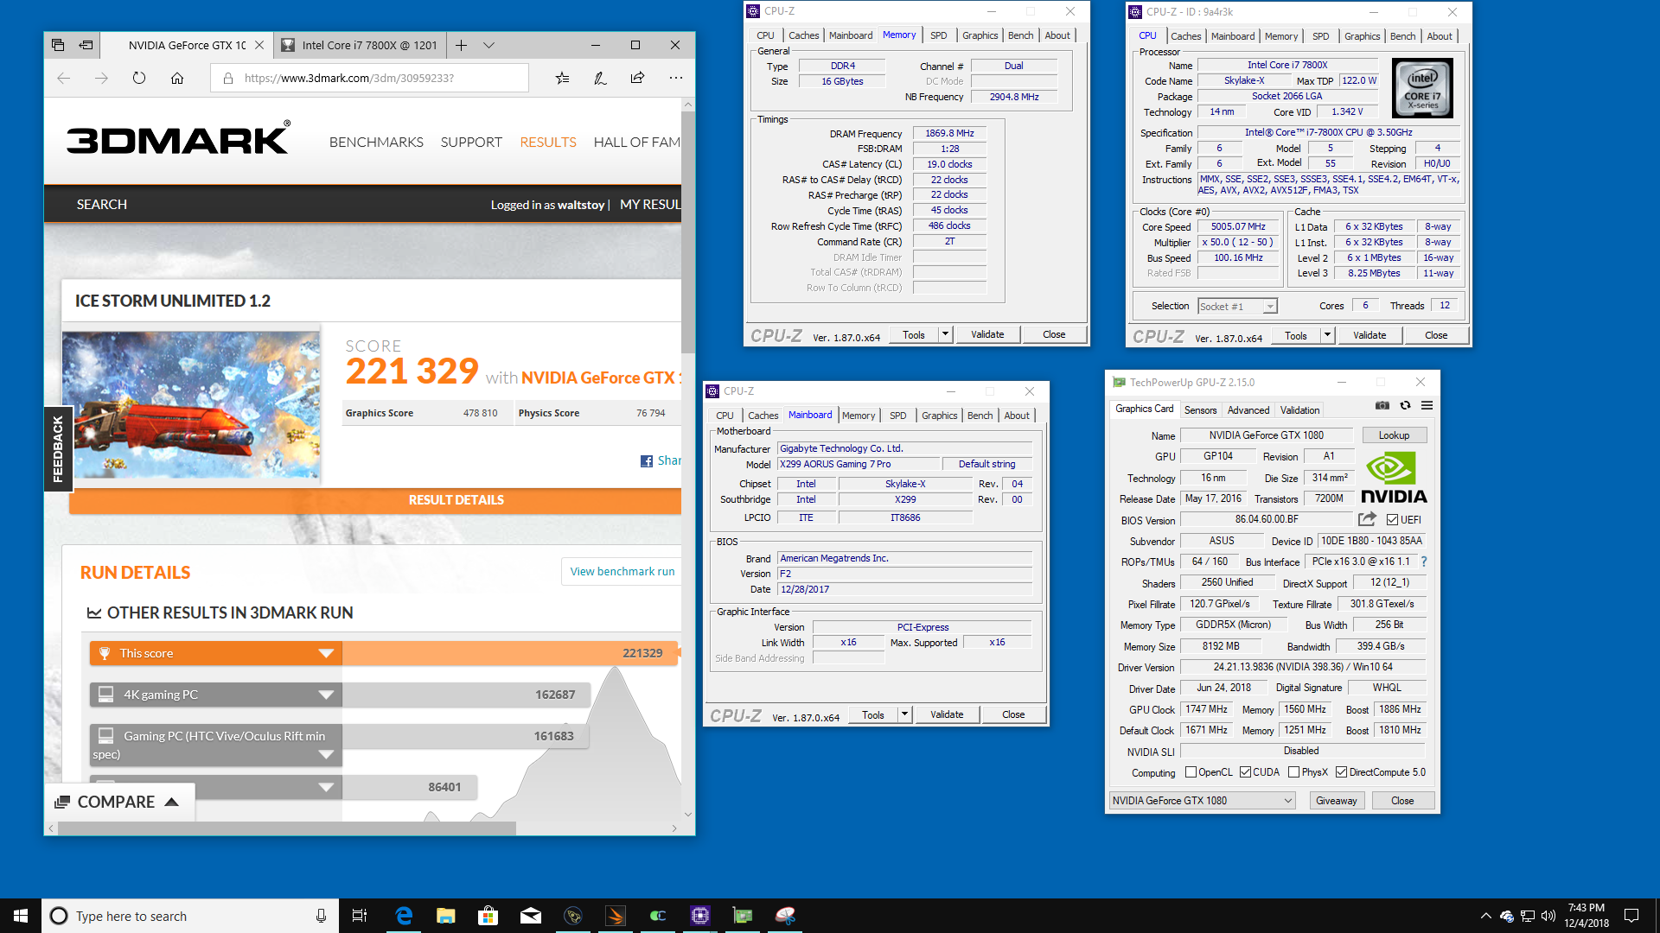
Task: Switch to Caches tab in CPU-Z Mainboard window
Action: [763, 416]
